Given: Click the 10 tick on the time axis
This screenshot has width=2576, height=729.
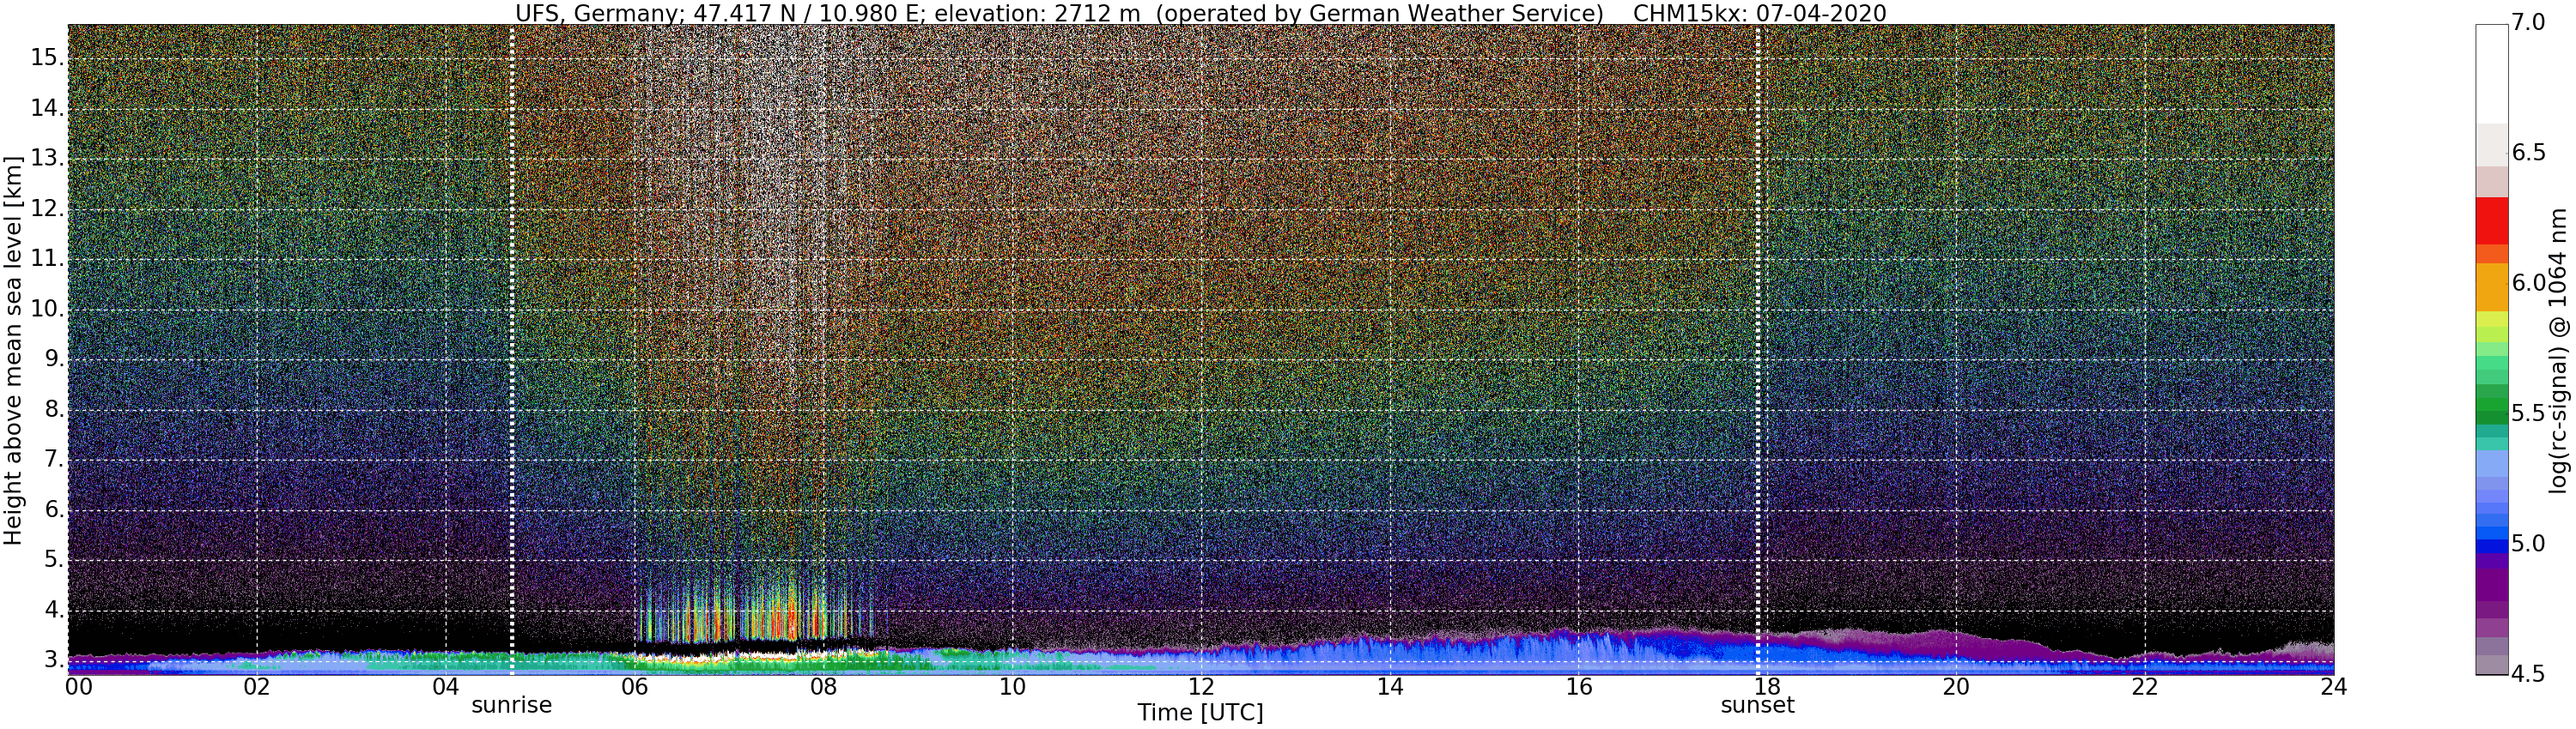Looking at the screenshot, I should point(1012,687).
